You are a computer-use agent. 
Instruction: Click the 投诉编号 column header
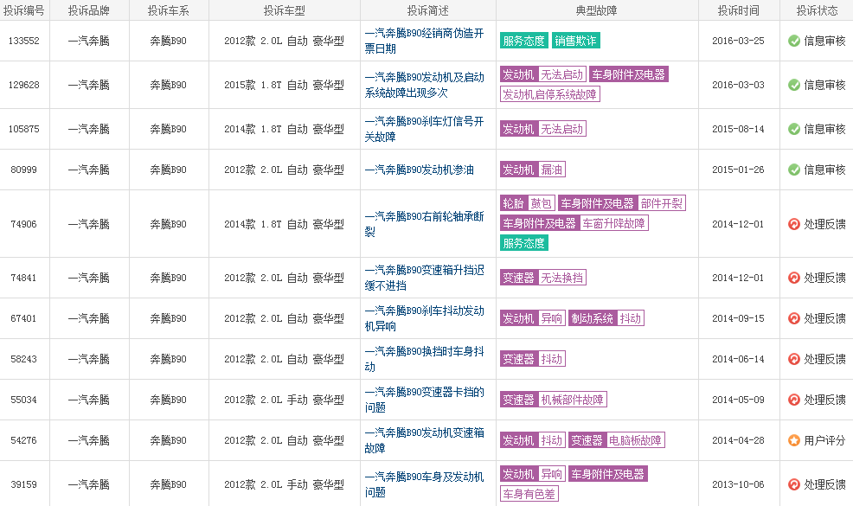coord(23,10)
